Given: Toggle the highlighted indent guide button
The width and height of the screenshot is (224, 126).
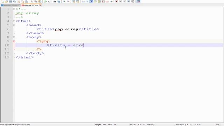Looking at the screenshot, I should pos(91,1).
